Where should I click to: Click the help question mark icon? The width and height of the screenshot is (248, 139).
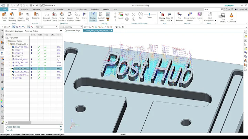(x=232, y=9)
